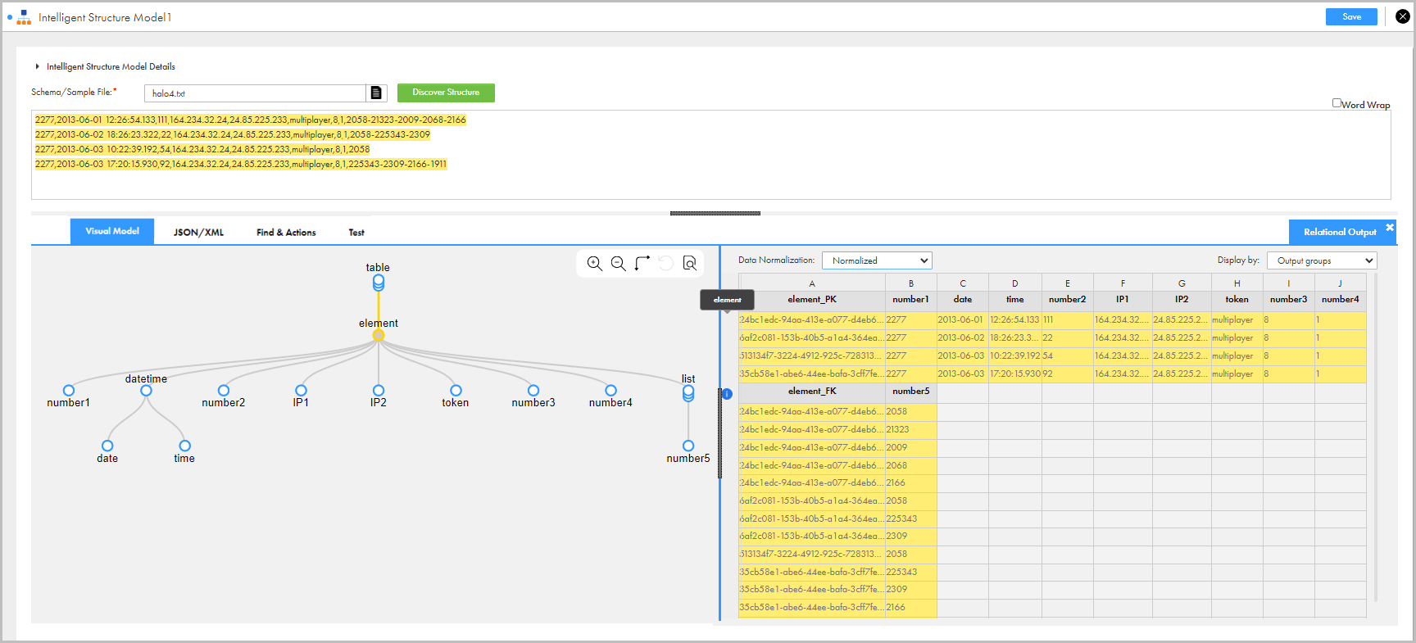Screen dimensions: 1416x643
Task: Select the IP1 node circle
Action: [x=301, y=391]
